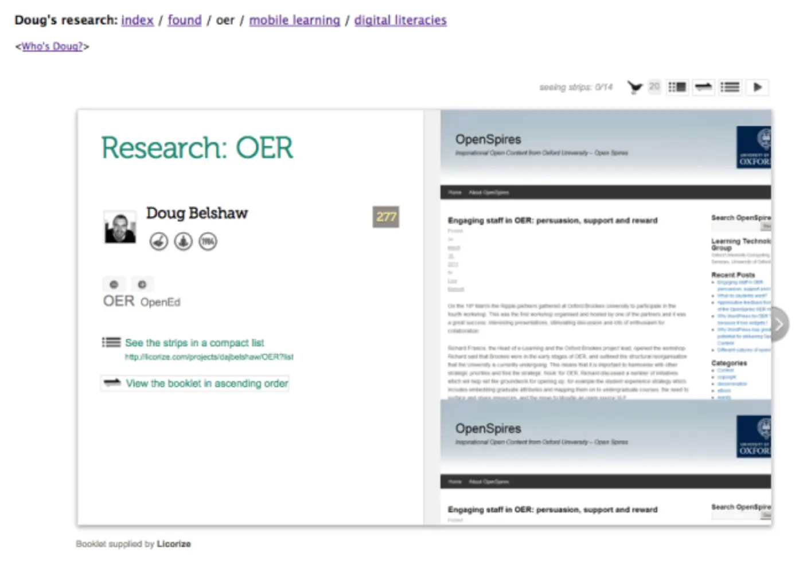The height and width of the screenshot is (564, 803).
Task: Select the OER tag
Action: tap(119, 301)
